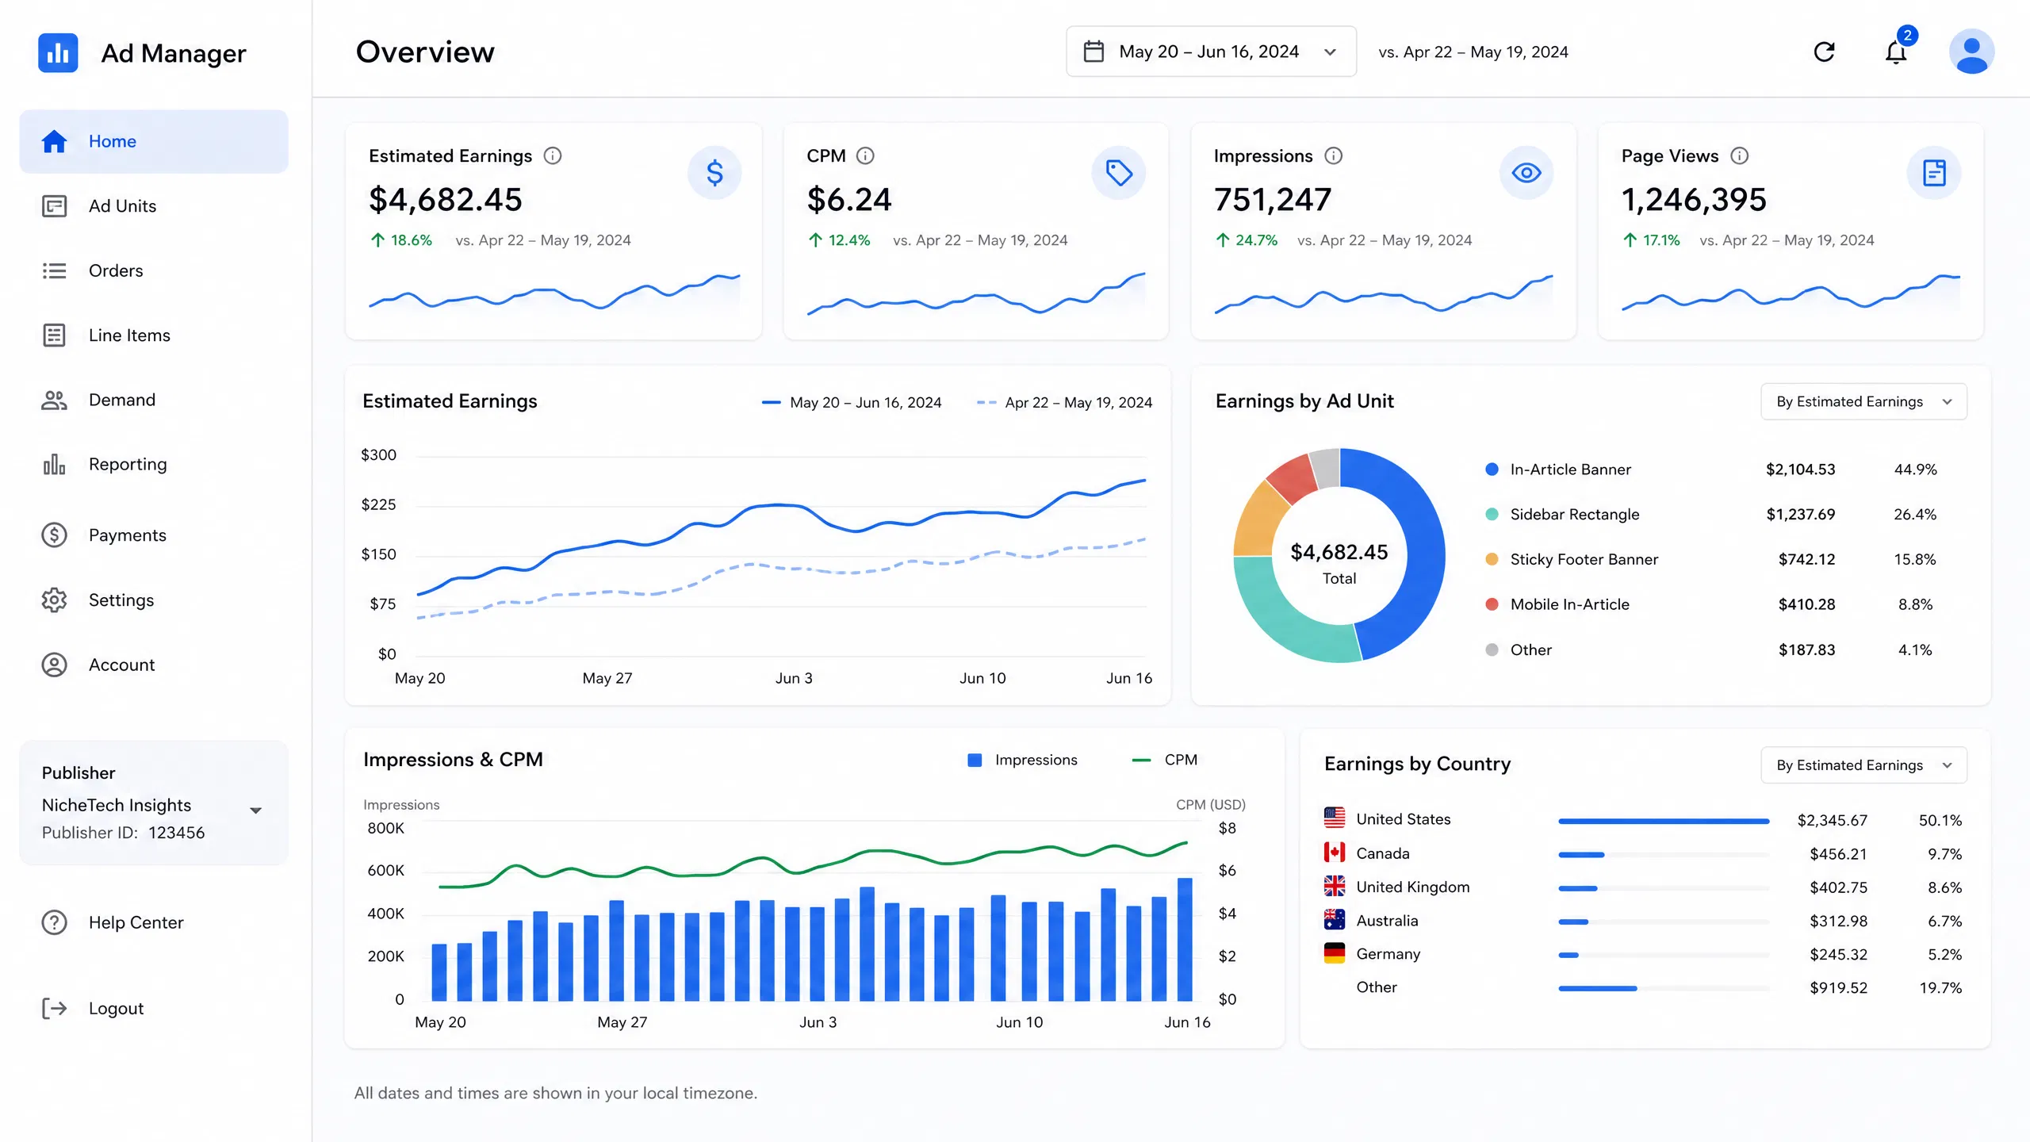Click the Settings gear icon
The width and height of the screenshot is (2030, 1142).
54,600
